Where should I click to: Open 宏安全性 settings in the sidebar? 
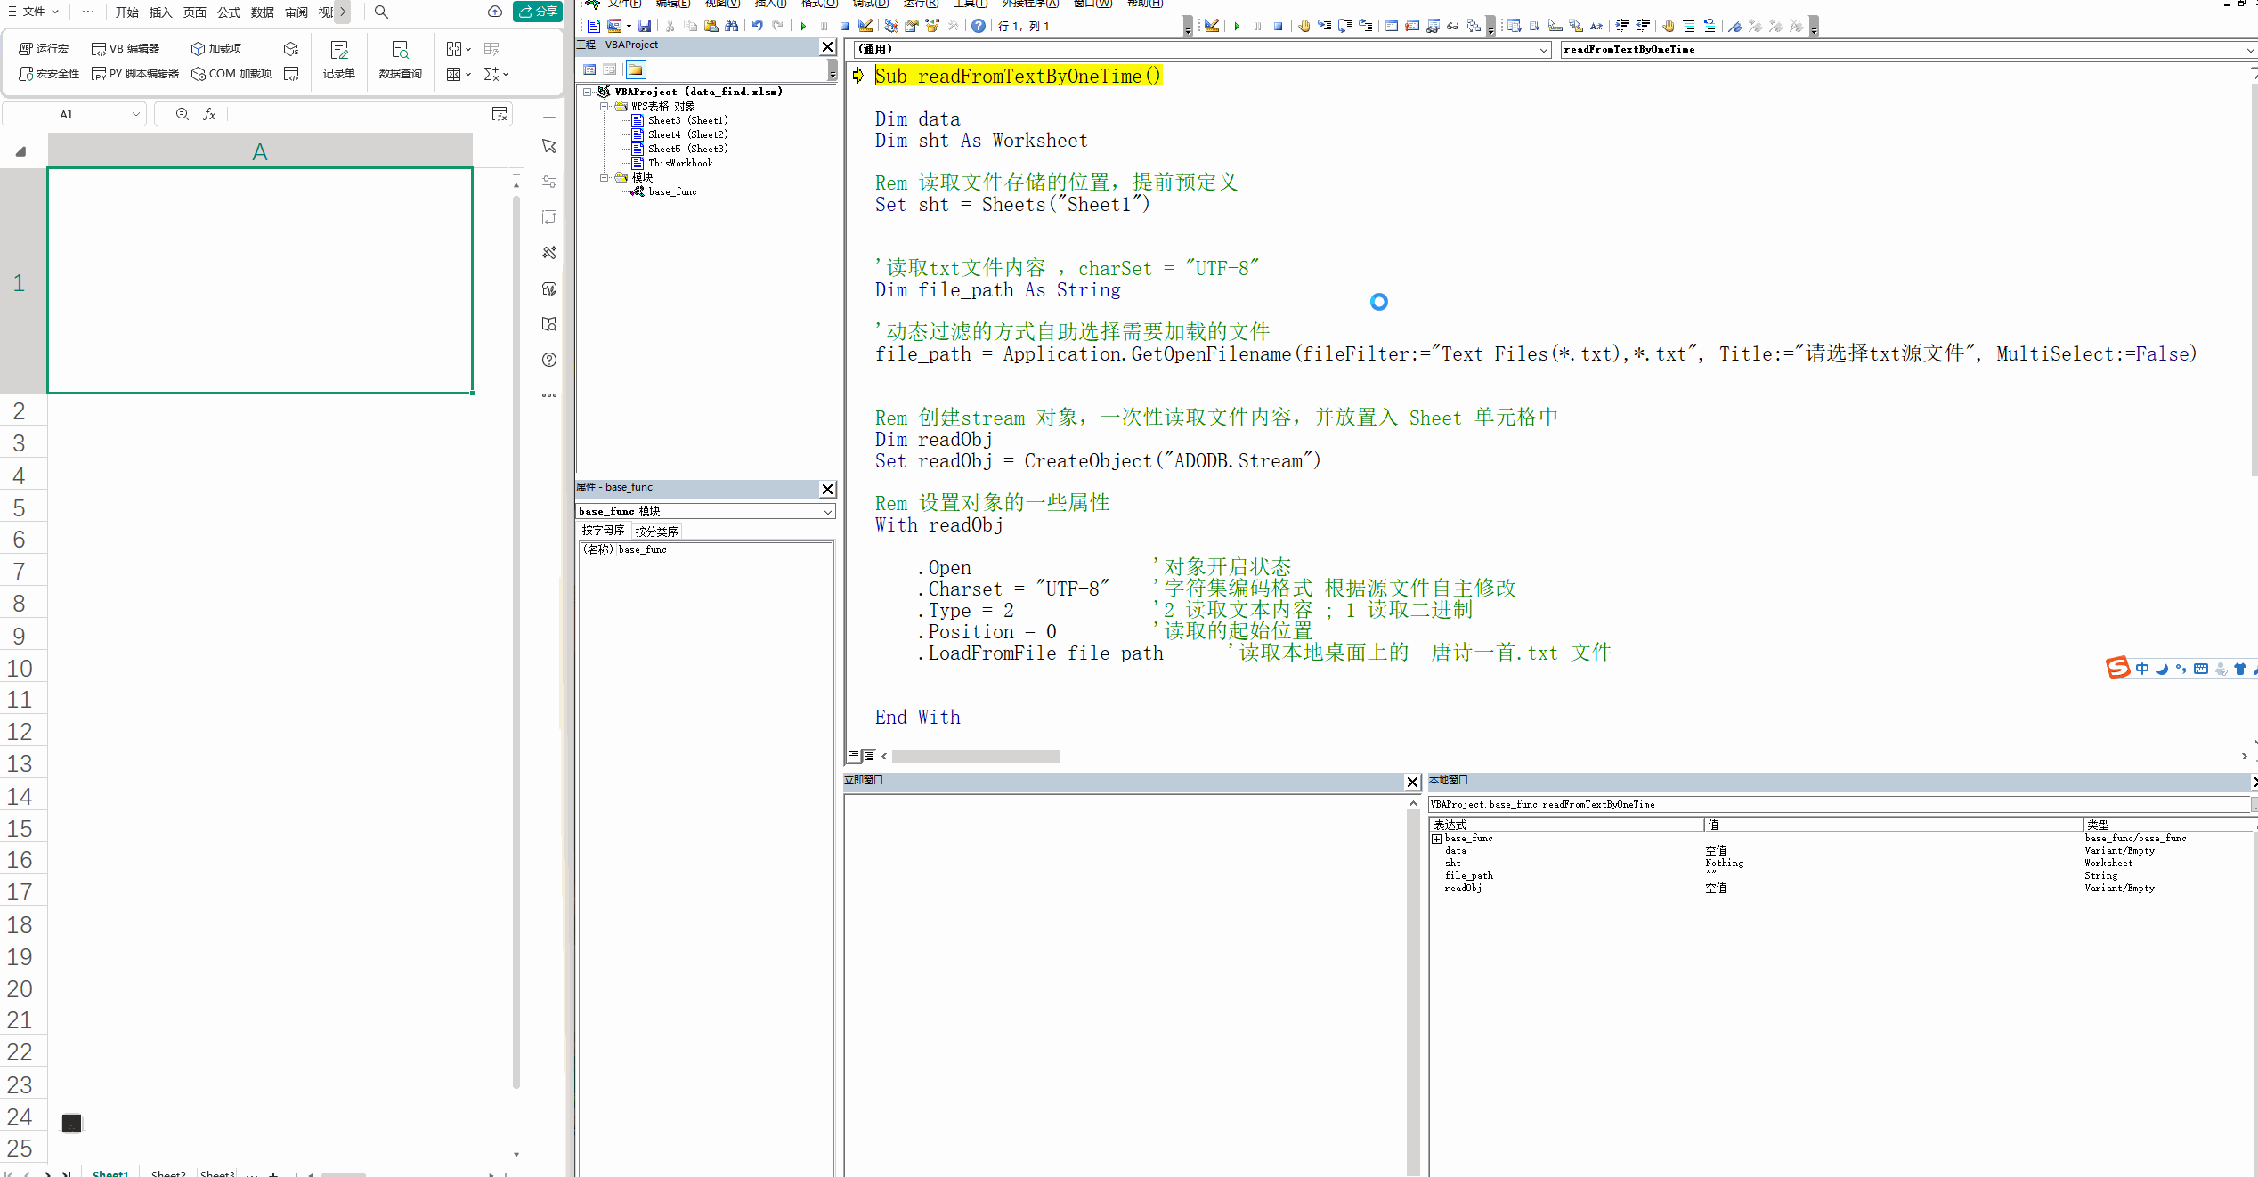pyautogui.click(x=50, y=74)
